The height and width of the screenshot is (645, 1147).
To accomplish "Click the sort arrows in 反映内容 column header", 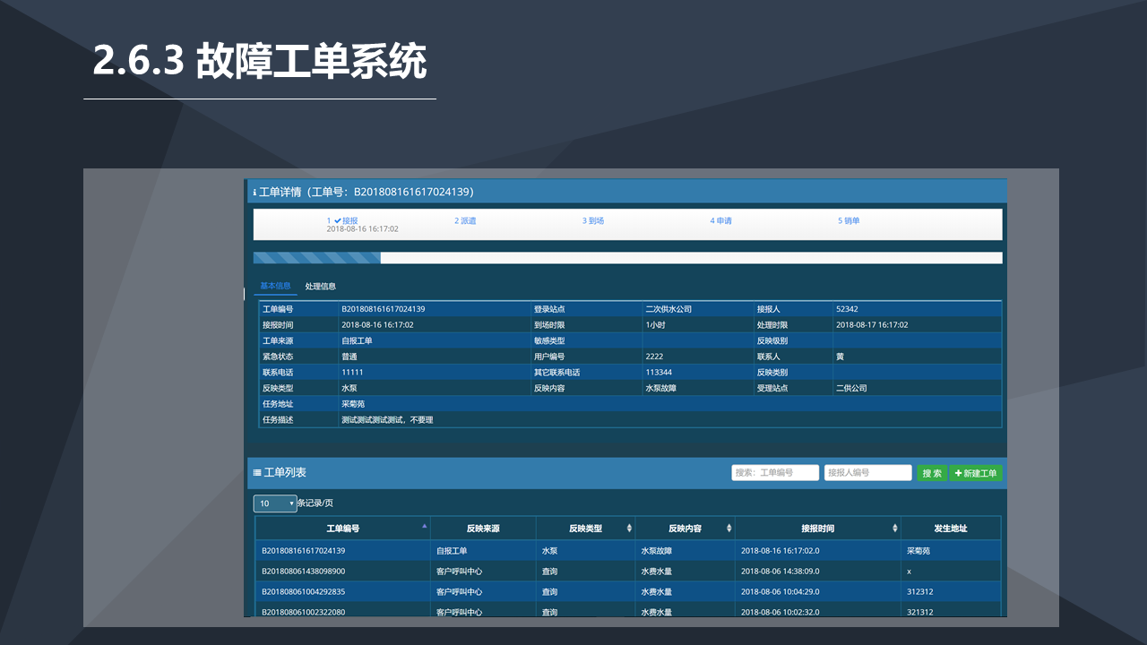I will pos(729,529).
